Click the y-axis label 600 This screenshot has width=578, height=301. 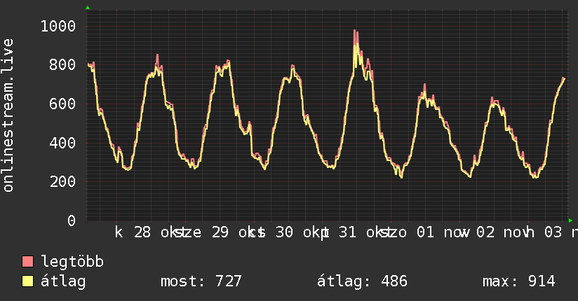(62, 104)
